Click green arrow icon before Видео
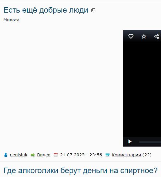This screenshot has height=177, width=161. pos(33,155)
